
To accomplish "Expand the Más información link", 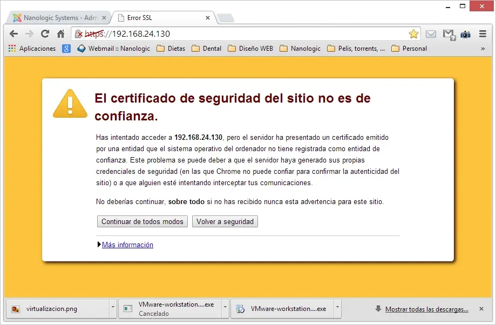I will tap(127, 245).
